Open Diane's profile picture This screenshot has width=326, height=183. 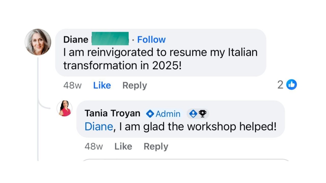[38, 42]
